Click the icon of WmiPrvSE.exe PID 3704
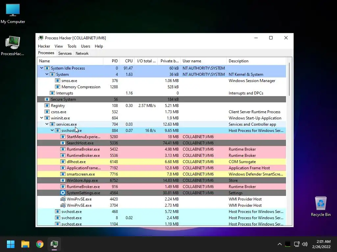The width and height of the screenshot is (337, 252). (63, 205)
